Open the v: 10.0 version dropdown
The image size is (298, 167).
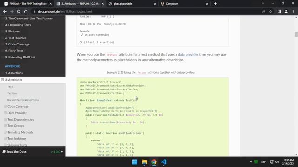(57, 152)
